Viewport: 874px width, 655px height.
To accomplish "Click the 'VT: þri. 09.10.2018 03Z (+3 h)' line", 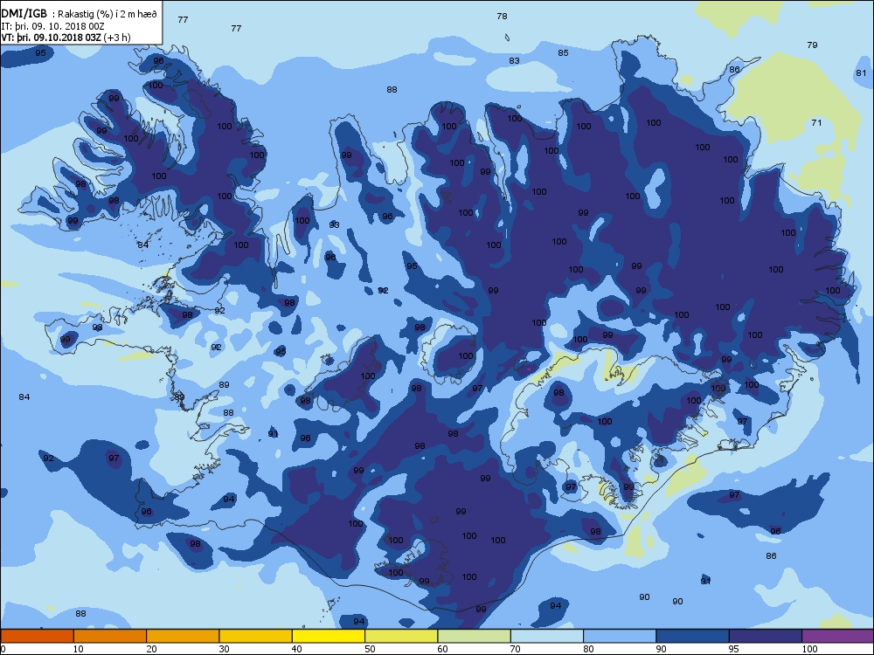I will [x=66, y=38].
